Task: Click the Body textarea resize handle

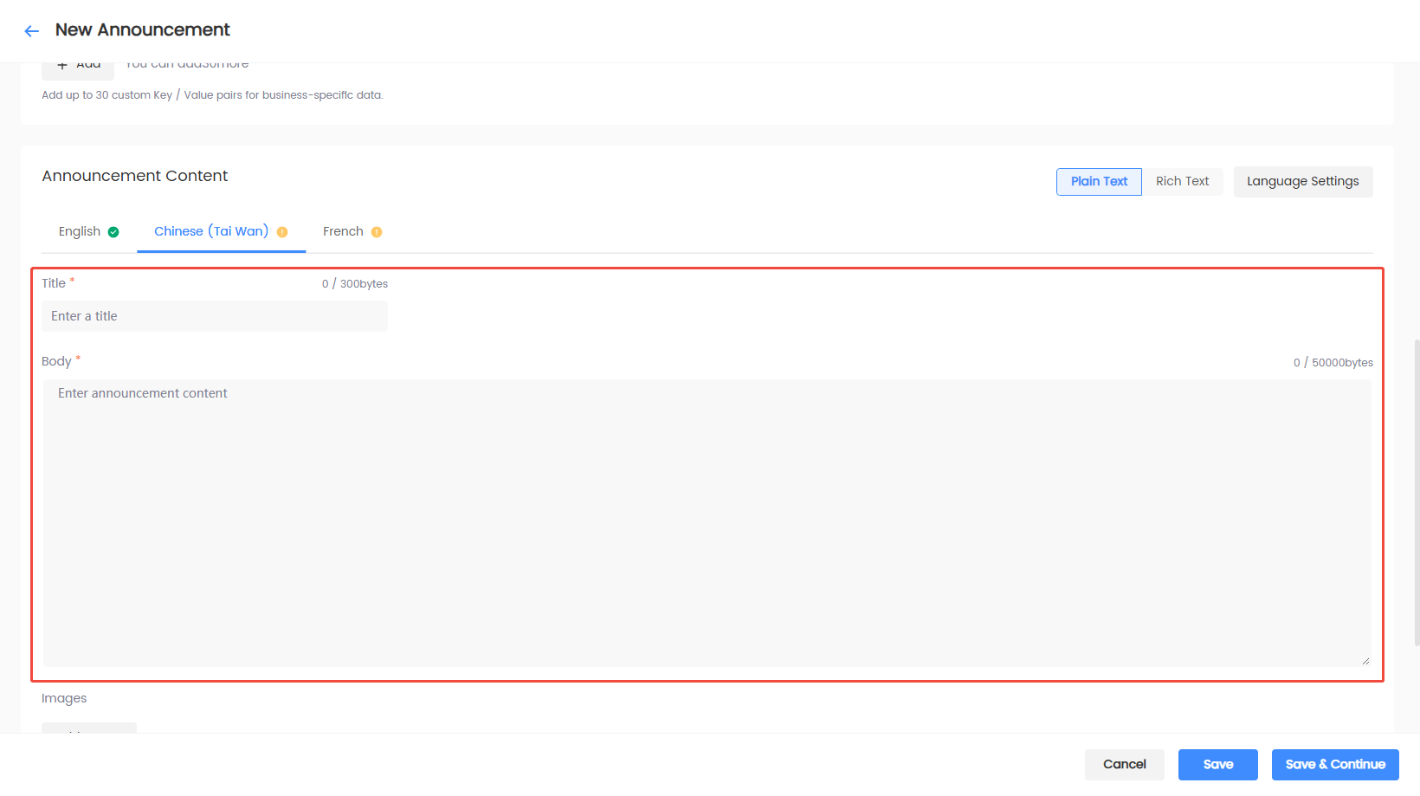Action: coord(1365,661)
